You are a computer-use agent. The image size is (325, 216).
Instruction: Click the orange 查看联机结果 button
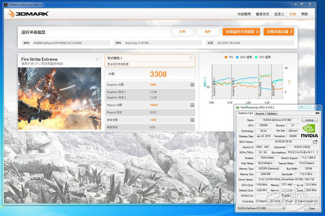[x=279, y=32]
